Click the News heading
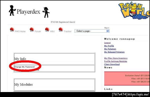The width and height of the screenshot is (150, 97). click(108, 67)
